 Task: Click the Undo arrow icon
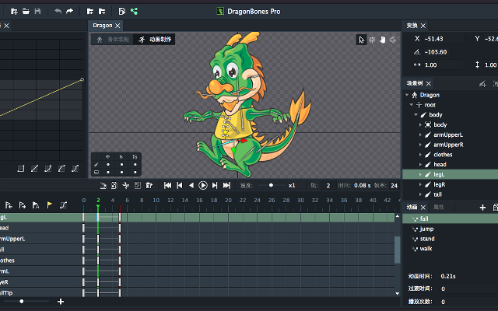pos(58,12)
